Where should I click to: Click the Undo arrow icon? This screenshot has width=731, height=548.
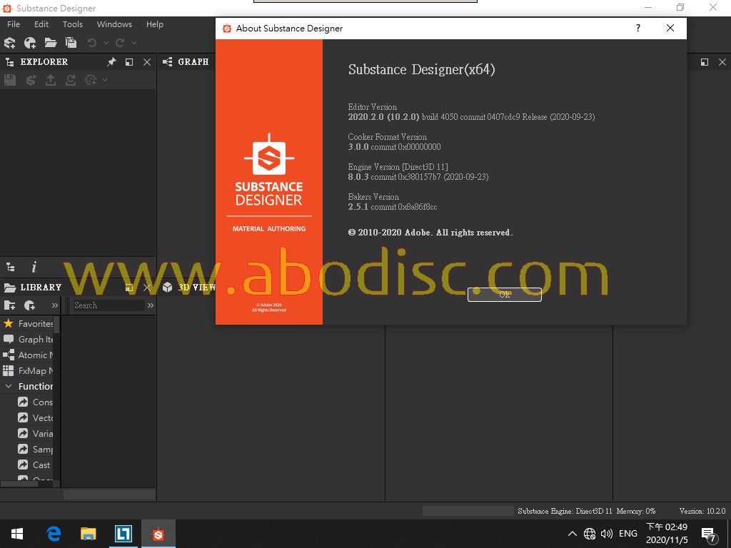[x=92, y=43]
